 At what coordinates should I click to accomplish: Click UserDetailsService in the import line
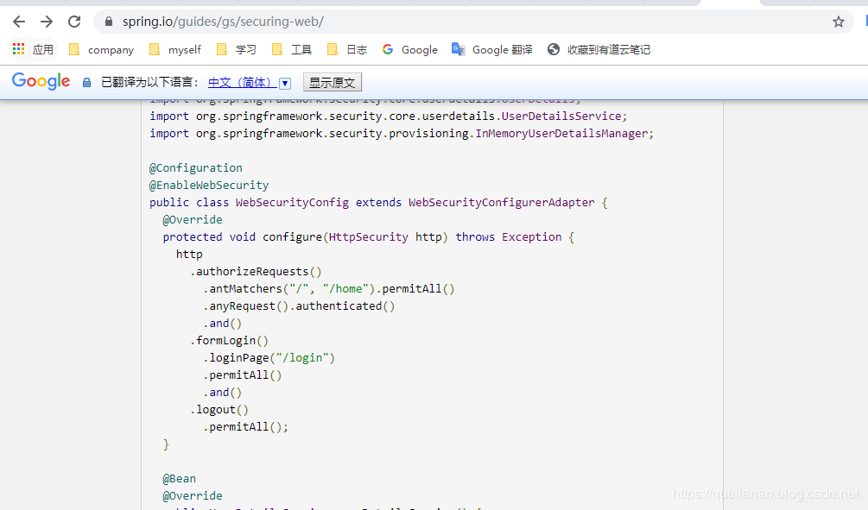[561, 116]
